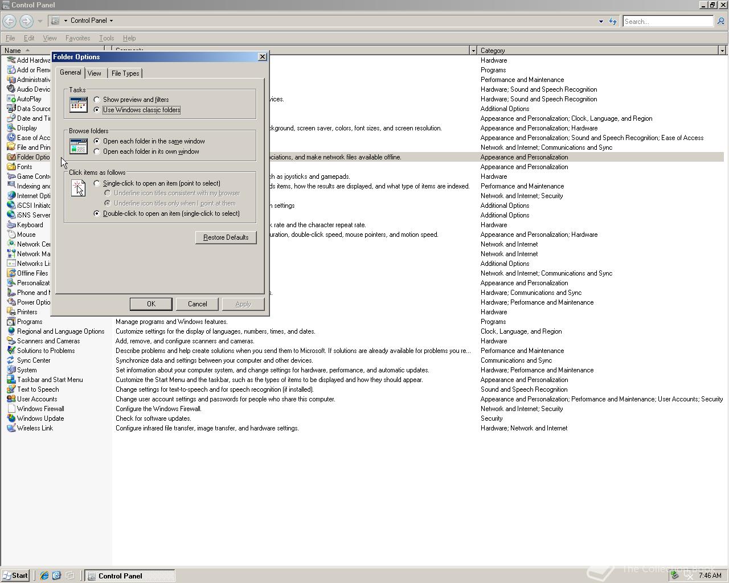
Task: Click Solutions to Problems icon
Action: tap(11, 351)
